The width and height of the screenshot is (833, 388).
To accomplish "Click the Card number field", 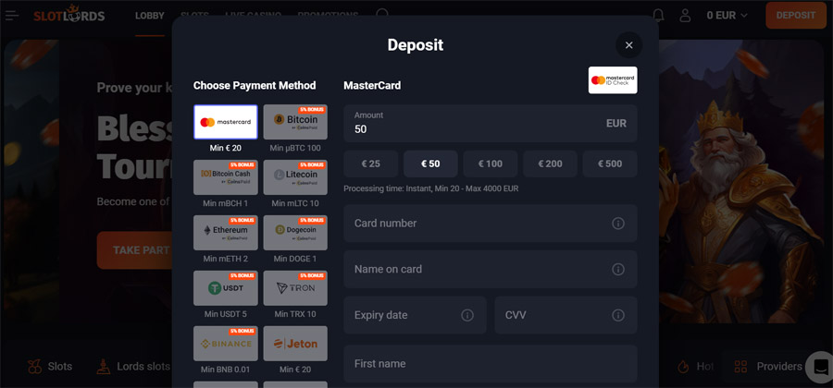I will pos(491,224).
